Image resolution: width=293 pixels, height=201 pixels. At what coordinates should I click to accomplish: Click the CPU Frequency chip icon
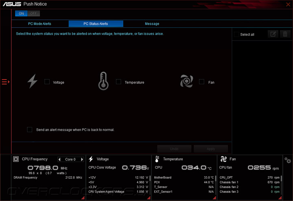(16, 159)
